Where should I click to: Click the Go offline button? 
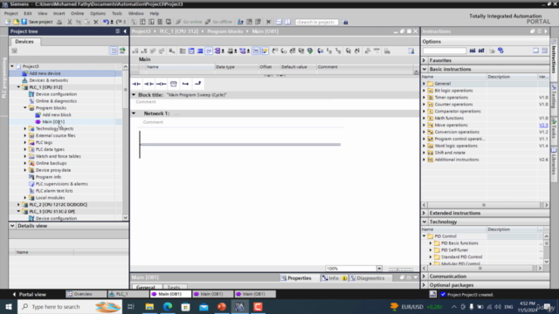pyautogui.click(x=218, y=22)
